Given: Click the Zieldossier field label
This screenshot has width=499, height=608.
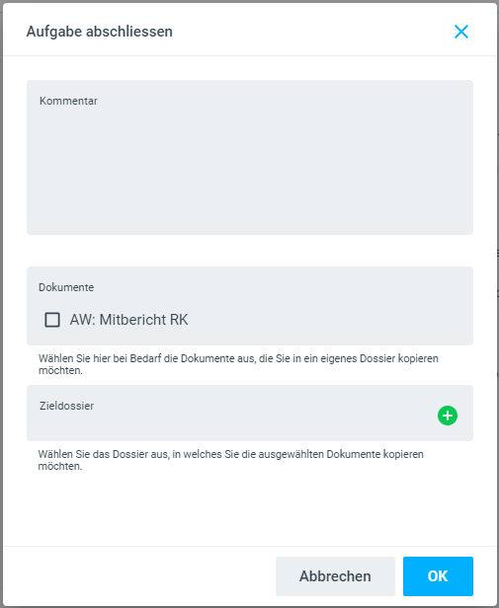Looking at the screenshot, I should pyautogui.click(x=66, y=406).
